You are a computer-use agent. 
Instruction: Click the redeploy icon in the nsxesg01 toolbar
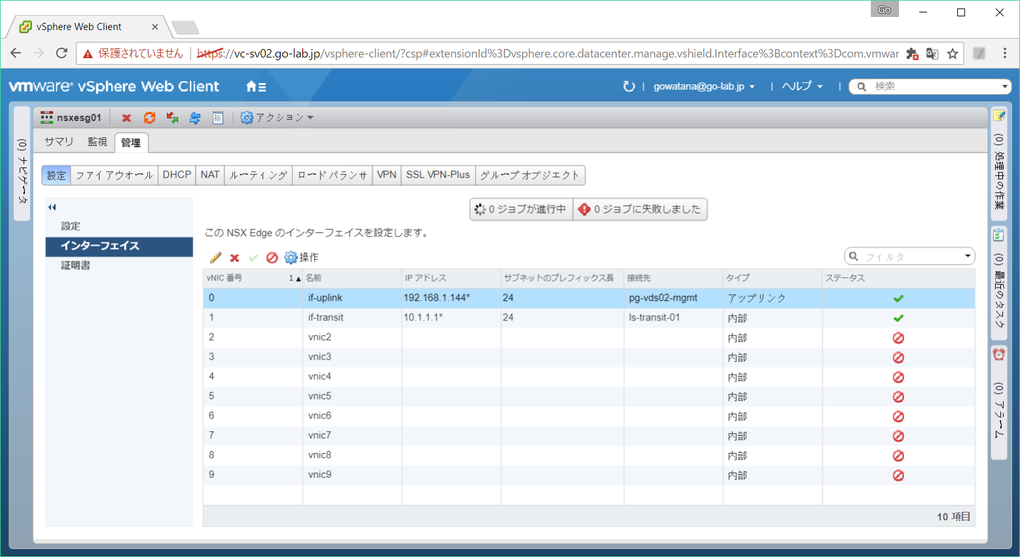[x=172, y=118]
